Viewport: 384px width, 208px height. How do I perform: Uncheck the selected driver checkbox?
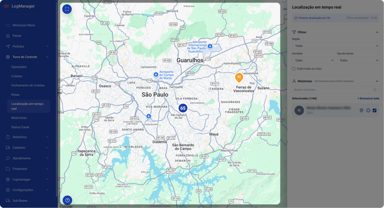point(375,111)
